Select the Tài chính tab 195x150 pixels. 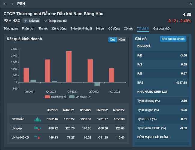tap(143, 29)
